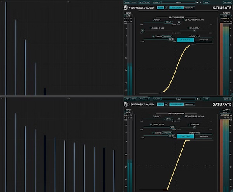233x192 pixels.
Task: Open Settings in the upper Saturate plugin
Action: click(227, 2)
